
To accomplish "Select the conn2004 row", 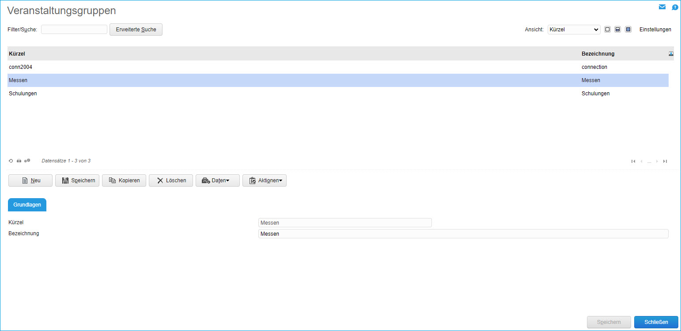I will click(x=338, y=67).
